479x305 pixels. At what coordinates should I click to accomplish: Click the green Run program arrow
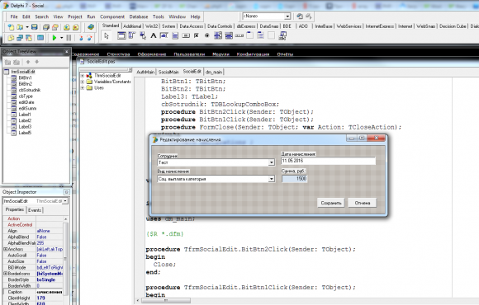click(55, 38)
